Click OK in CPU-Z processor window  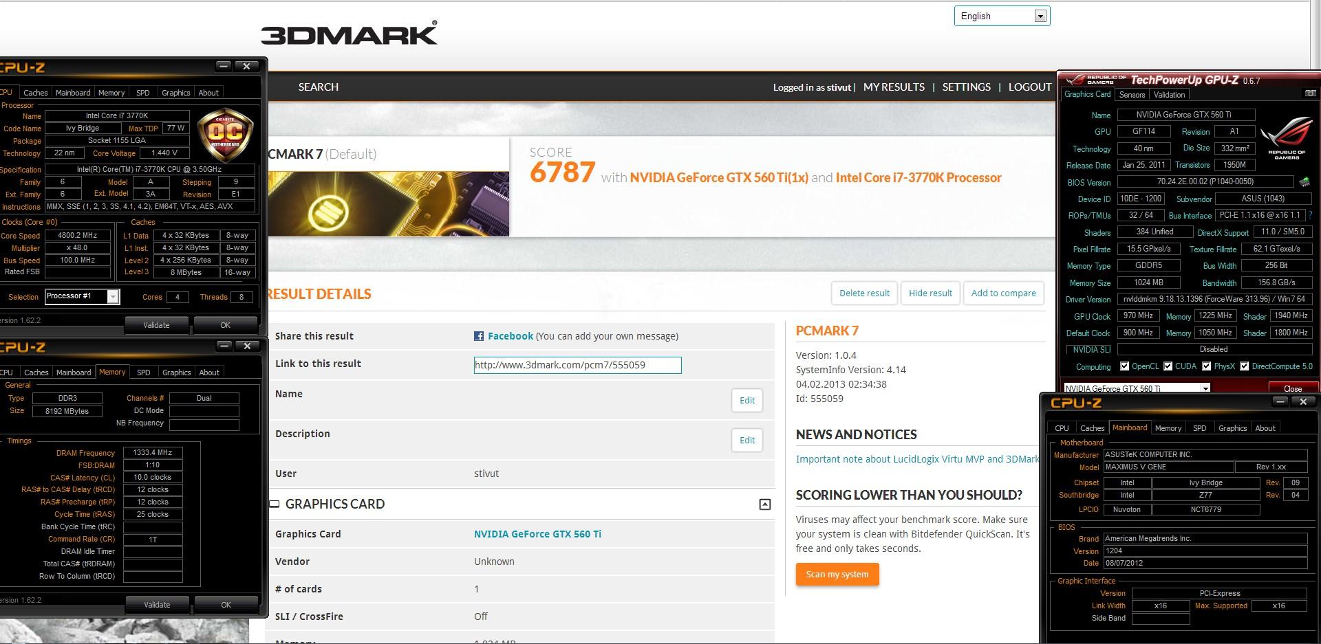(x=225, y=325)
